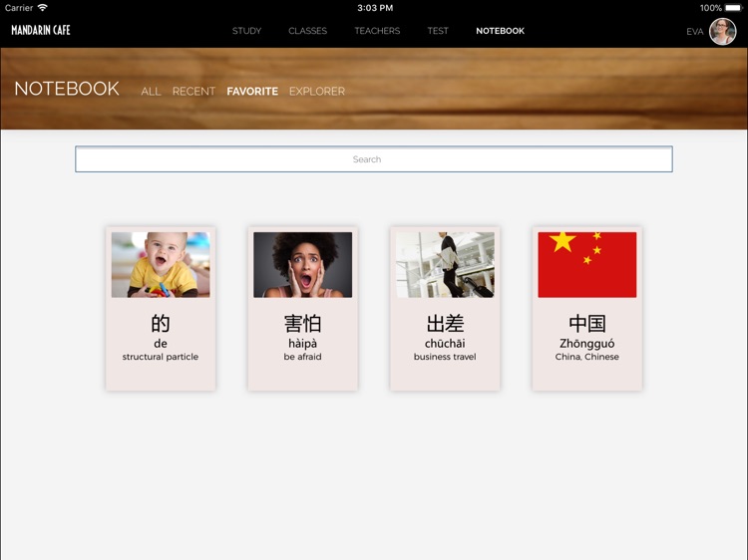
Task: Switch to the Recent tab
Action: (193, 92)
